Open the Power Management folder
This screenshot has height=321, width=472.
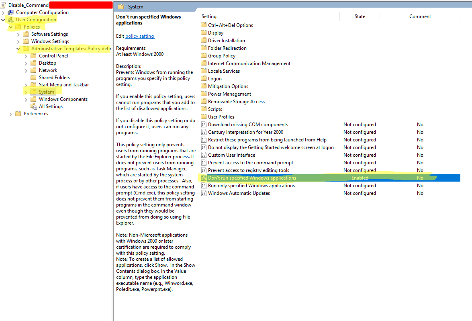[229, 94]
